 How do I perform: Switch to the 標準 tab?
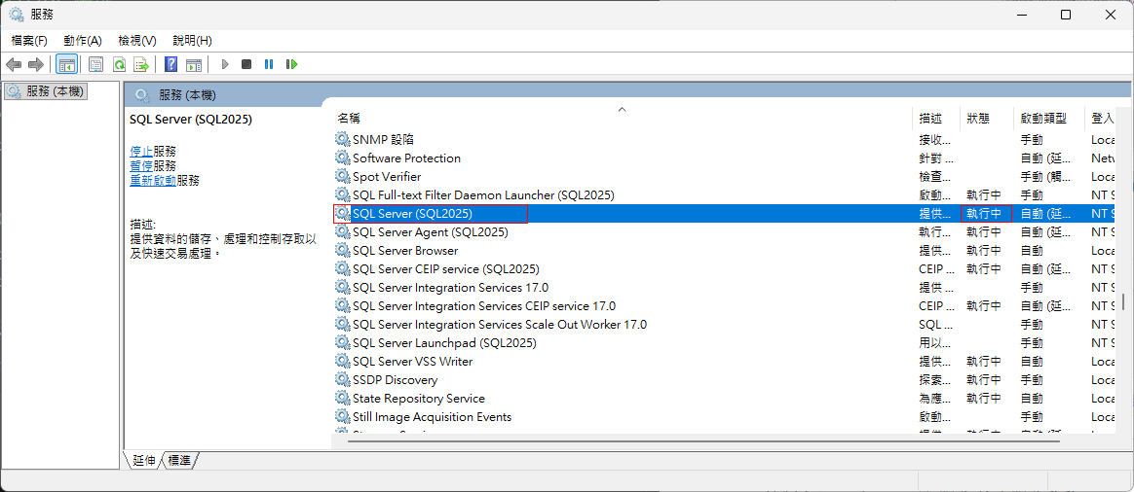tap(180, 460)
